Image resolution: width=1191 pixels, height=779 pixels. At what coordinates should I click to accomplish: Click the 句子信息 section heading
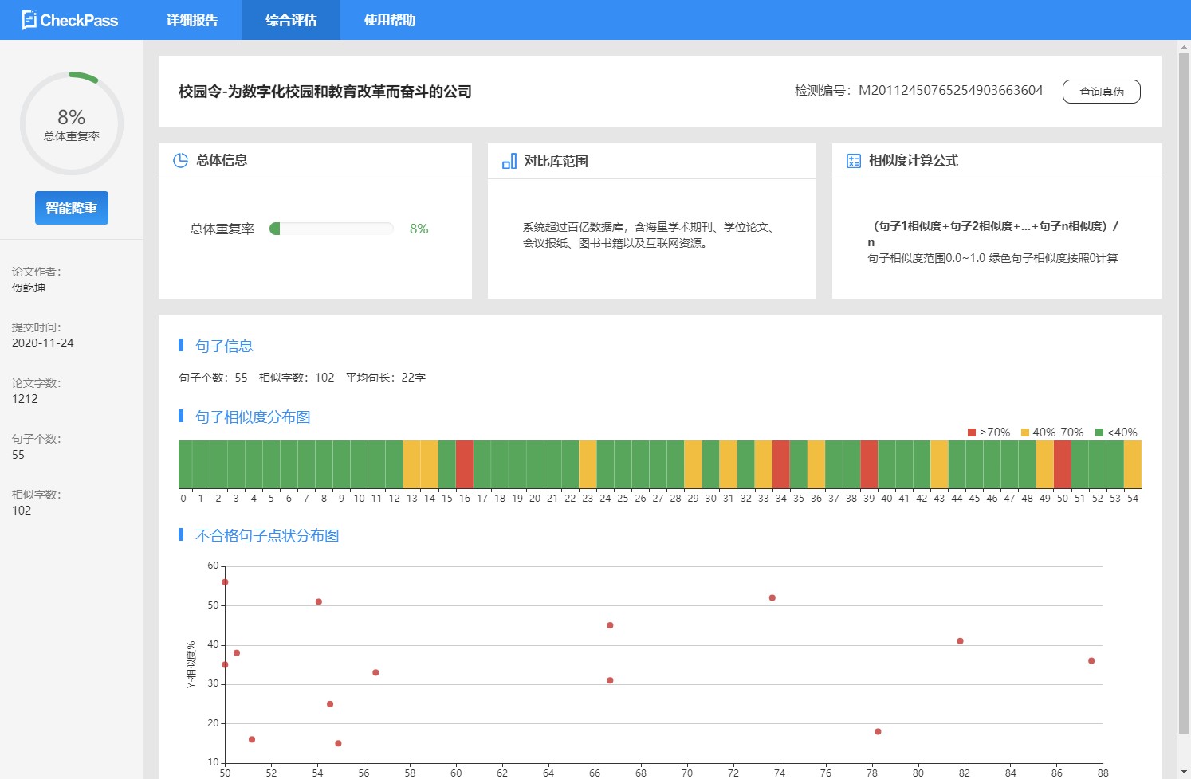tap(224, 346)
